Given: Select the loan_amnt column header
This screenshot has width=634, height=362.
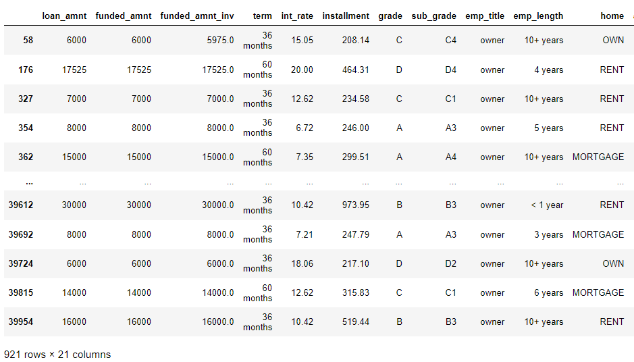Looking at the screenshot, I should tap(64, 16).
